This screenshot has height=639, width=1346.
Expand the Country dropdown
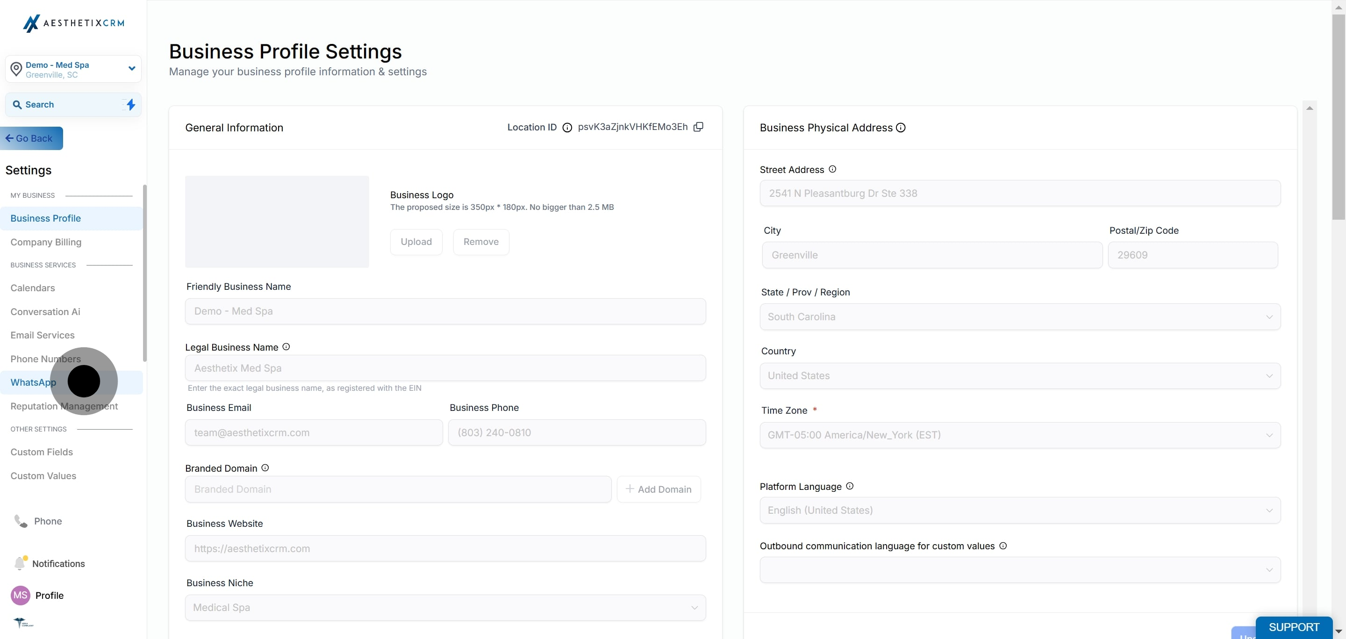(x=1020, y=376)
